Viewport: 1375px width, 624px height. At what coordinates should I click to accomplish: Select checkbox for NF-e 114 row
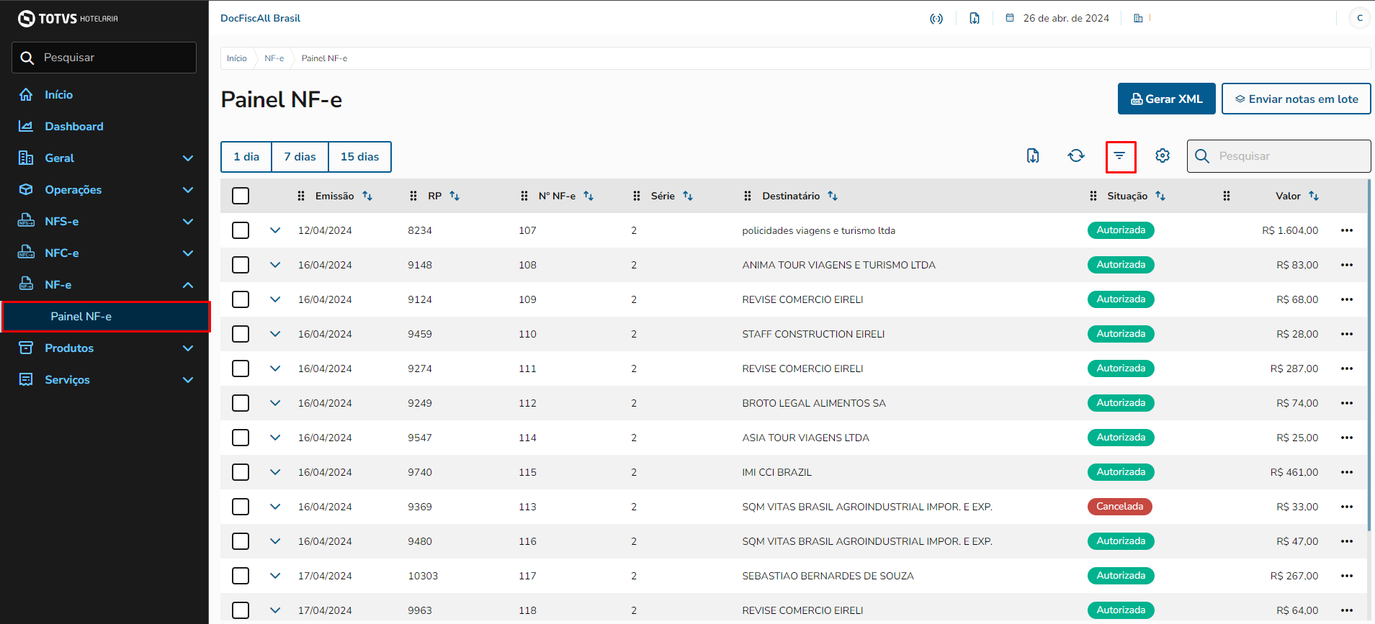[x=241, y=438]
